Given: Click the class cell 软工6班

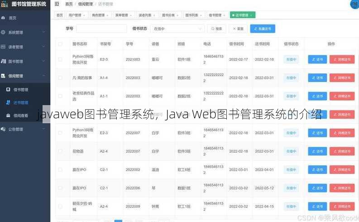Looking at the screenshot, I should coord(184,170).
